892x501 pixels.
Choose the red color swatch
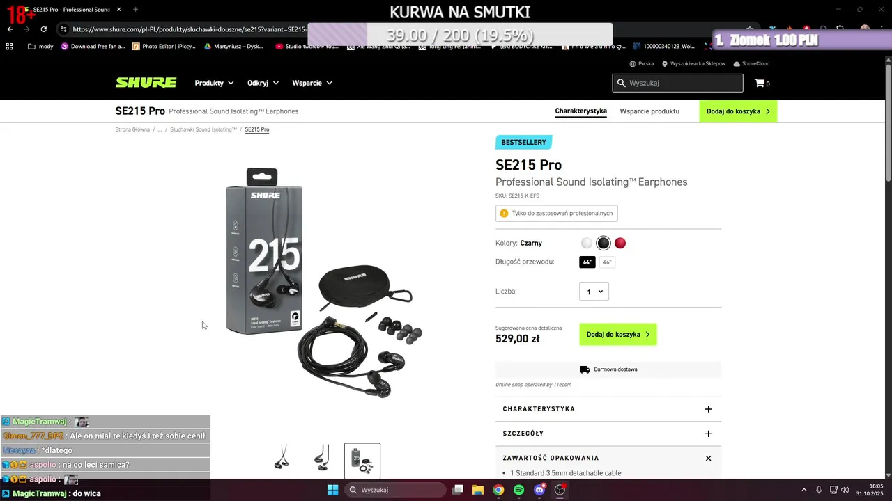(620, 243)
